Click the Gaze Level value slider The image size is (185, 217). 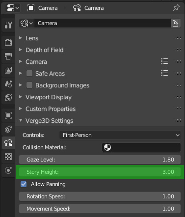(100, 160)
